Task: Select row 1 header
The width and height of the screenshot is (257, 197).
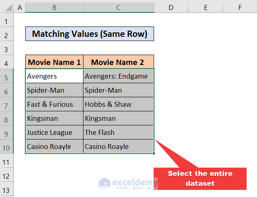Action: [x=7, y=21]
